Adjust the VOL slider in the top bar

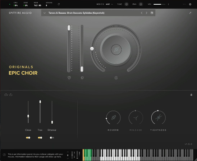(159, 4)
